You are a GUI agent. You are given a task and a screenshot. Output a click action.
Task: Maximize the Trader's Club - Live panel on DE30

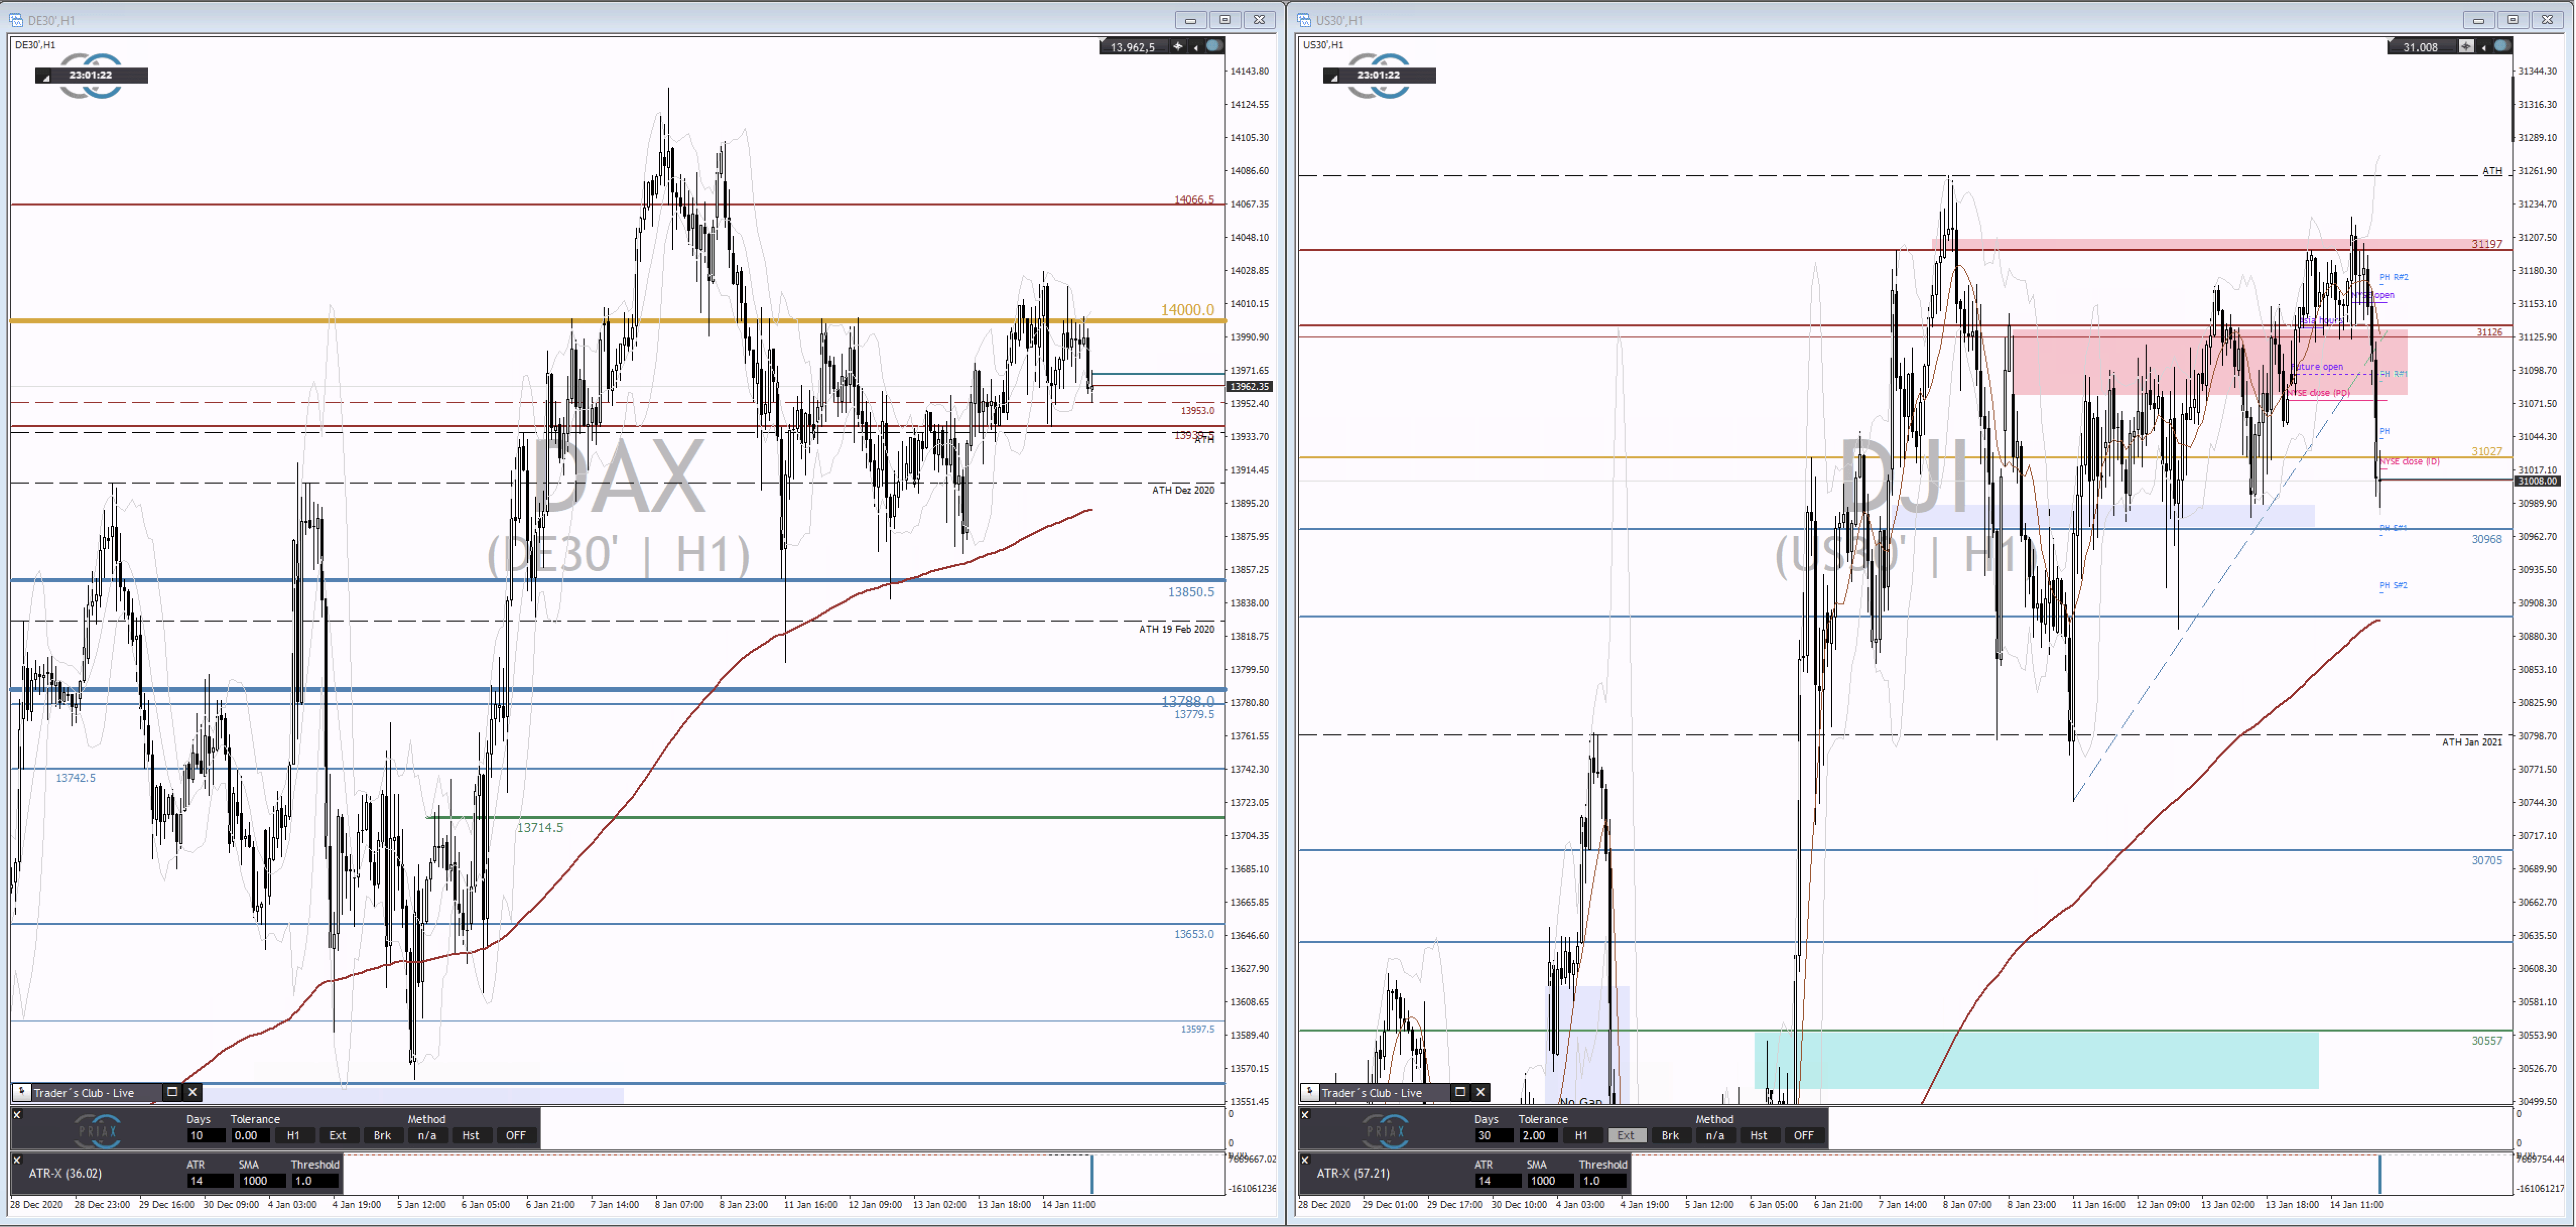172,1092
